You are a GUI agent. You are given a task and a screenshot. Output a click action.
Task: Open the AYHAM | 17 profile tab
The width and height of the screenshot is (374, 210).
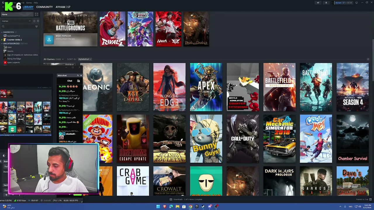coord(63,7)
